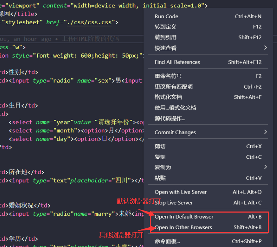
Task: Click the "四川" placeholder value
Action: click(122, 181)
